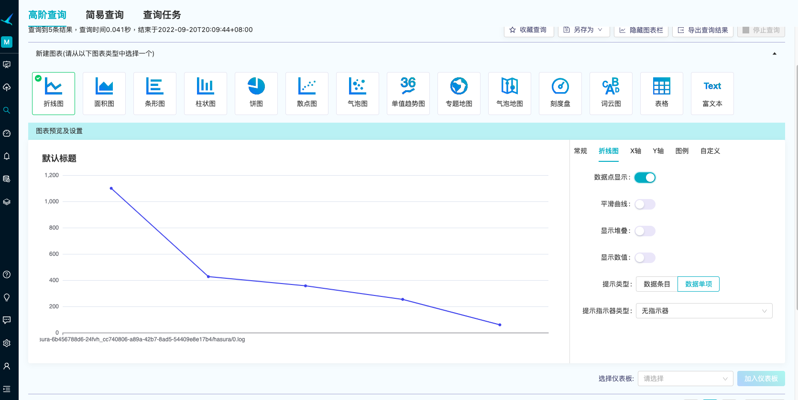
Task: Open the dashboard gauge sidebar icon
Action: point(7,133)
